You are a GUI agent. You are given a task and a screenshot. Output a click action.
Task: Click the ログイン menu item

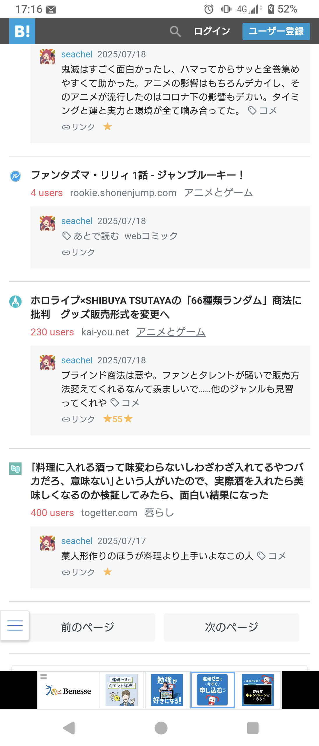[212, 31]
